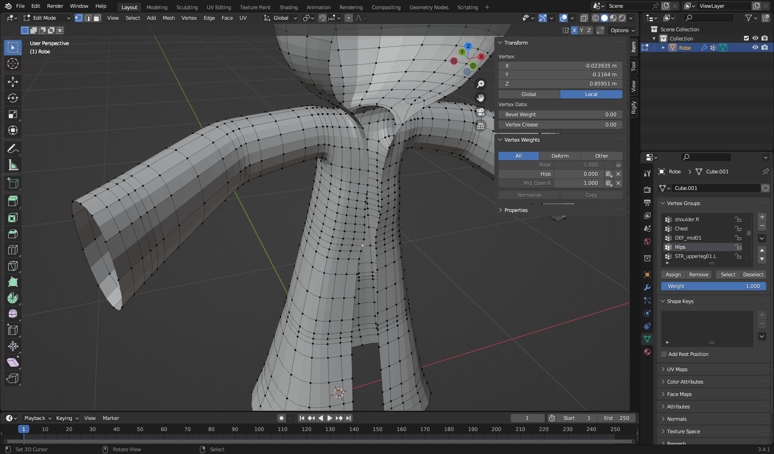The height and width of the screenshot is (454, 774).
Task: Select the Bevel tool
Action: (13, 234)
